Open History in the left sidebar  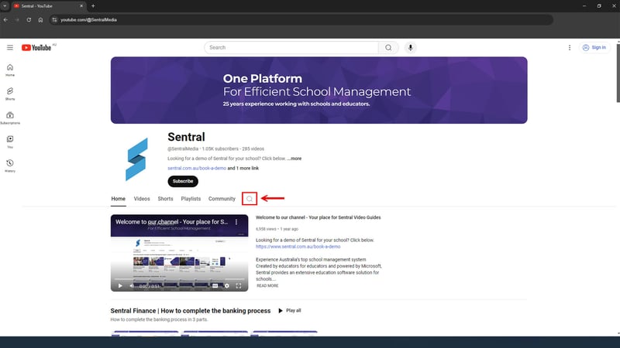click(10, 165)
